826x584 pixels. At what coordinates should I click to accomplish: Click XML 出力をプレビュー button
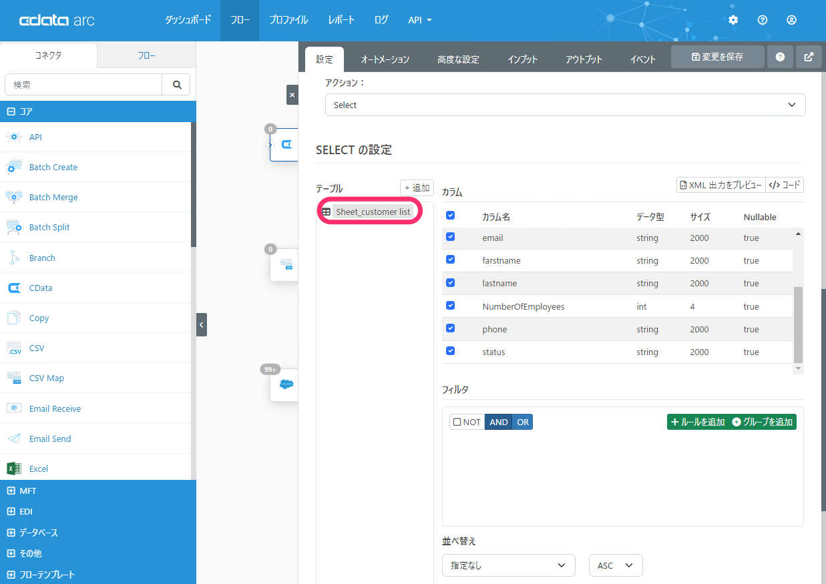(x=721, y=185)
